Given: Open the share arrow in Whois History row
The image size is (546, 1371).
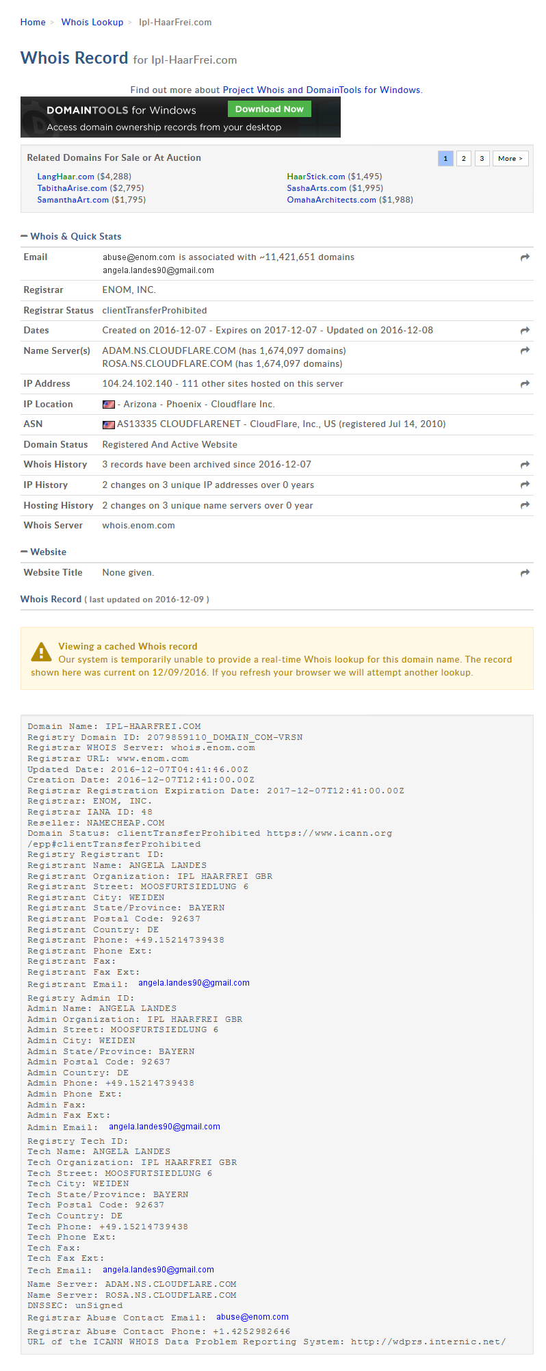Looking at the screenshot, I should (x=525, y=465).
